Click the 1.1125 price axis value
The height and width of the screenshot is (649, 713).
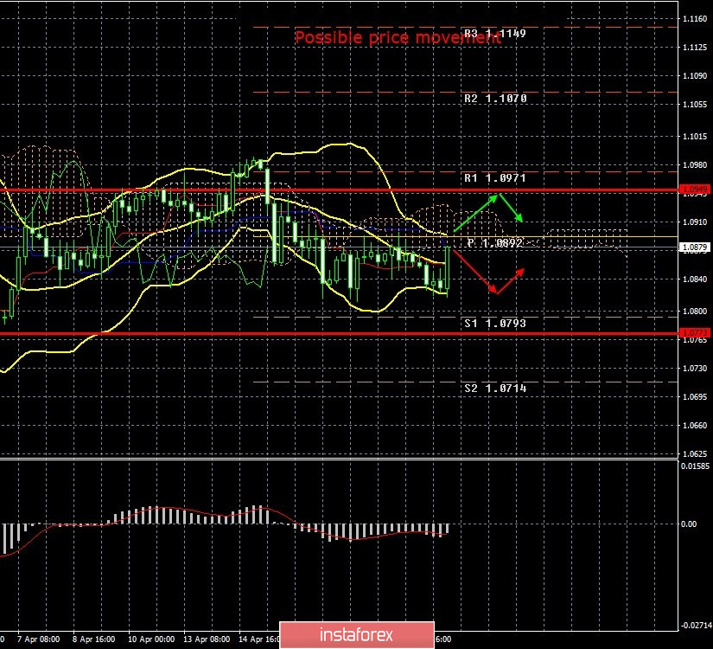(x=695, y=48)
